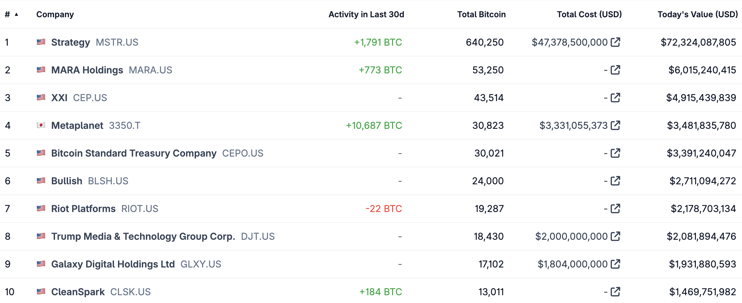
Task: Open Trump Media's $2,000,000,000 cost link
Action: (x=616, y=236)
